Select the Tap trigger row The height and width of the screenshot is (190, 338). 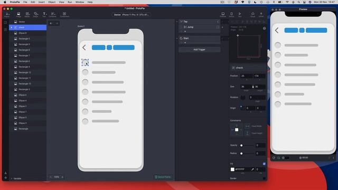tap(200, 22)
